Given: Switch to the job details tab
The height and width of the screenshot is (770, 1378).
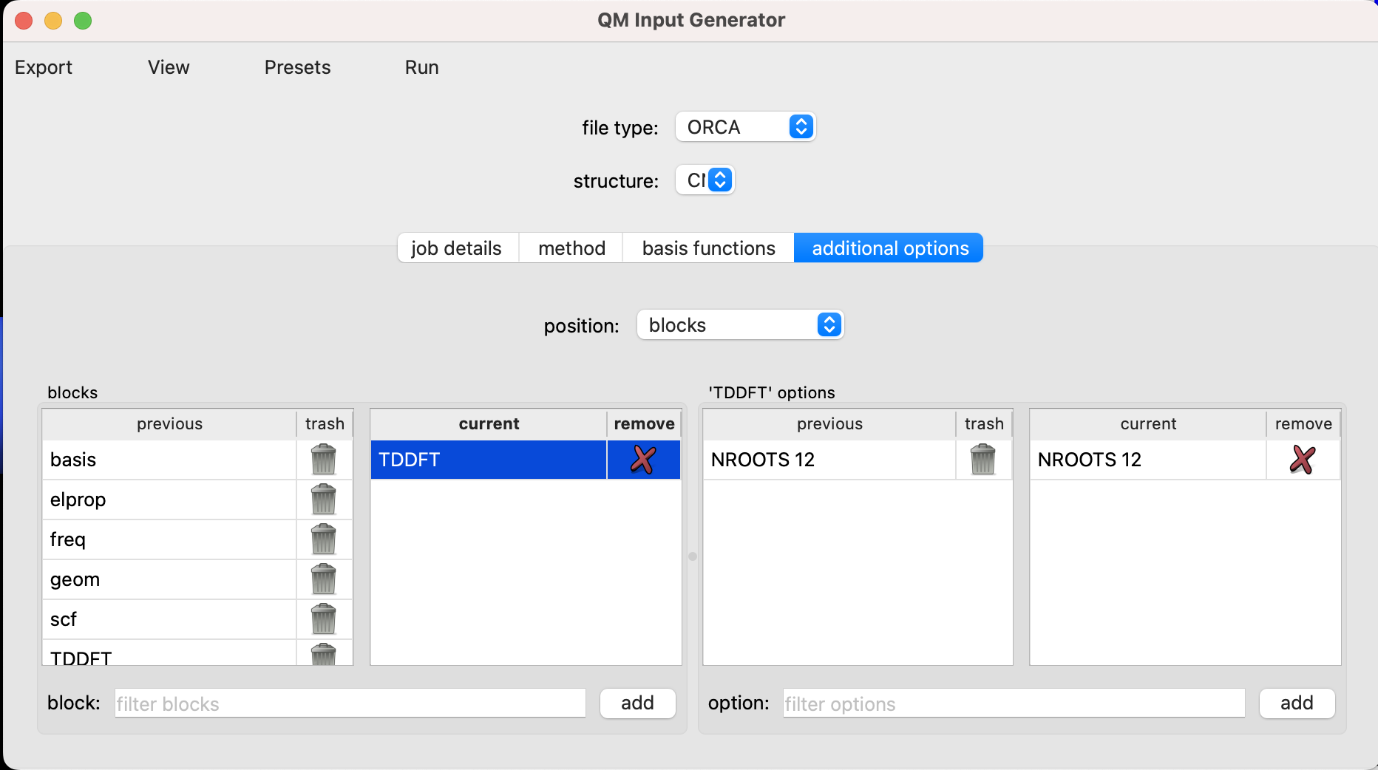Looking at the screenshot, I should tap(457, 248).
